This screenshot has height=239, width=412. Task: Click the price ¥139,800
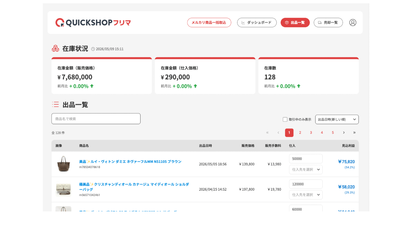247,164
